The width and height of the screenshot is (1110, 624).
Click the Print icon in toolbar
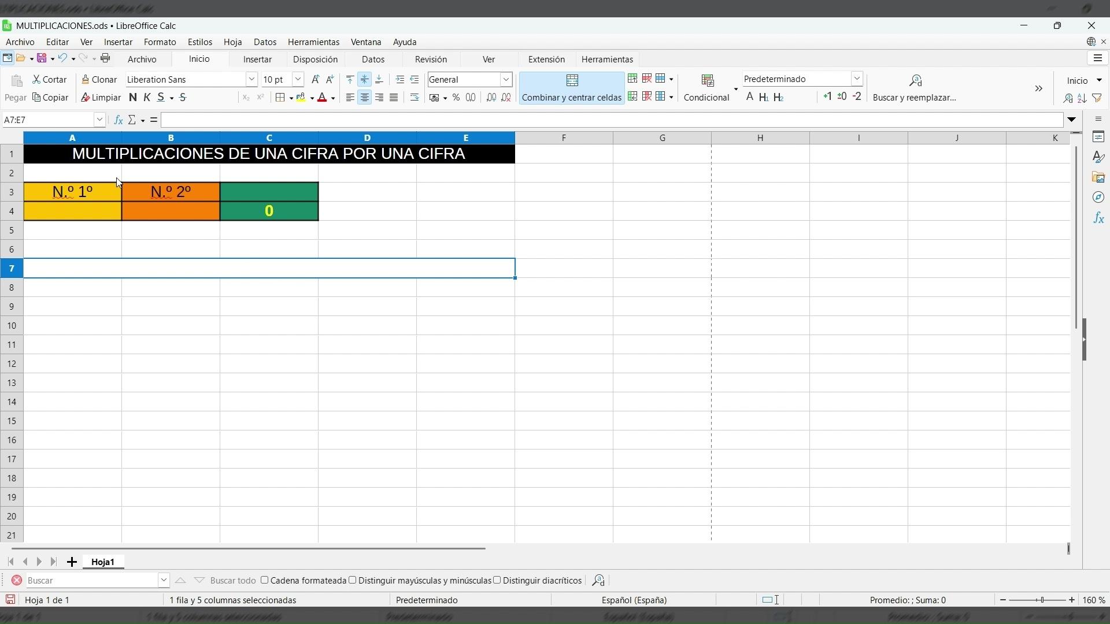click(105, 58)
